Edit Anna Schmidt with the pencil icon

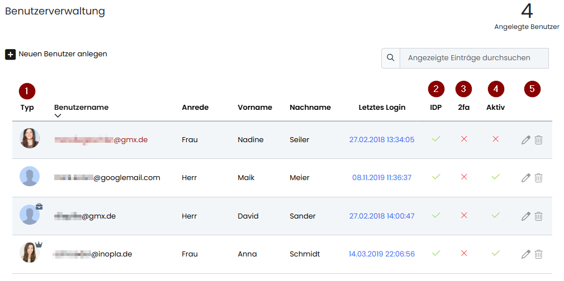point(525,254)
